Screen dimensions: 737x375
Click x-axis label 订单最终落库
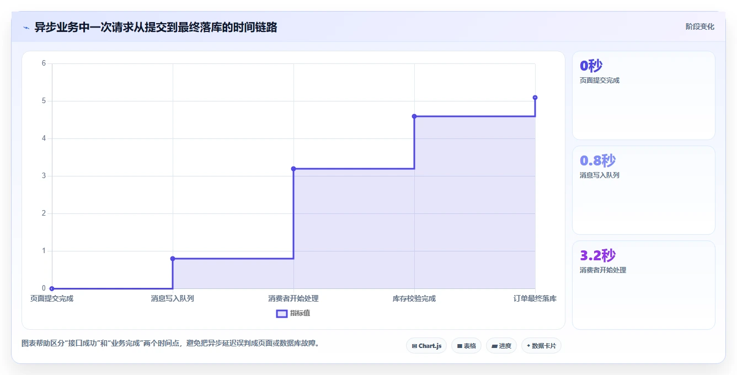[535, 298]
